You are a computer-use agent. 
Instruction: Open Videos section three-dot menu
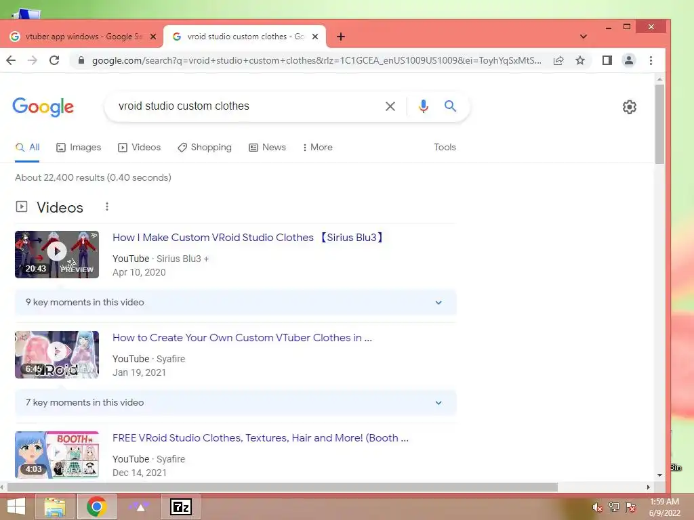106,207
